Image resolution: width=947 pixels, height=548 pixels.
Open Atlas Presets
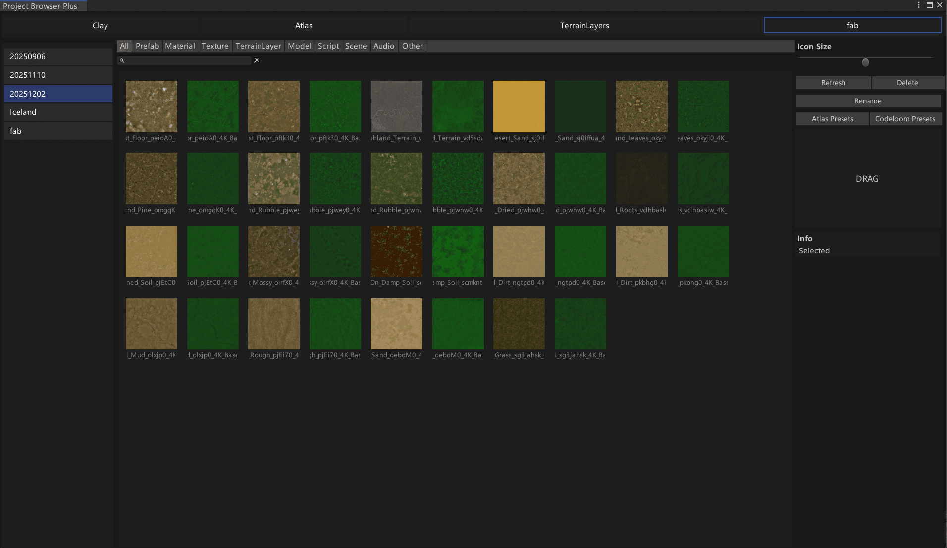pos(832,119)
